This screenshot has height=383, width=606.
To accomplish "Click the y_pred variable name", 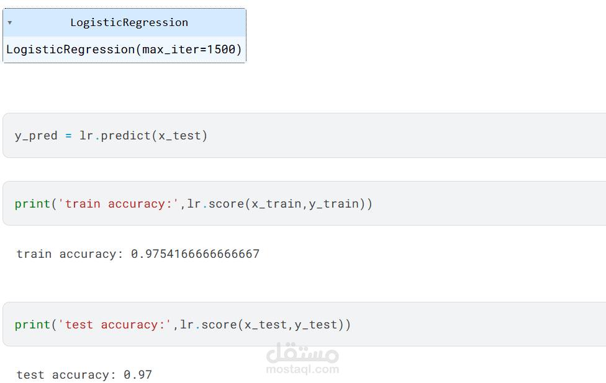I will click(x=36, y=136).
